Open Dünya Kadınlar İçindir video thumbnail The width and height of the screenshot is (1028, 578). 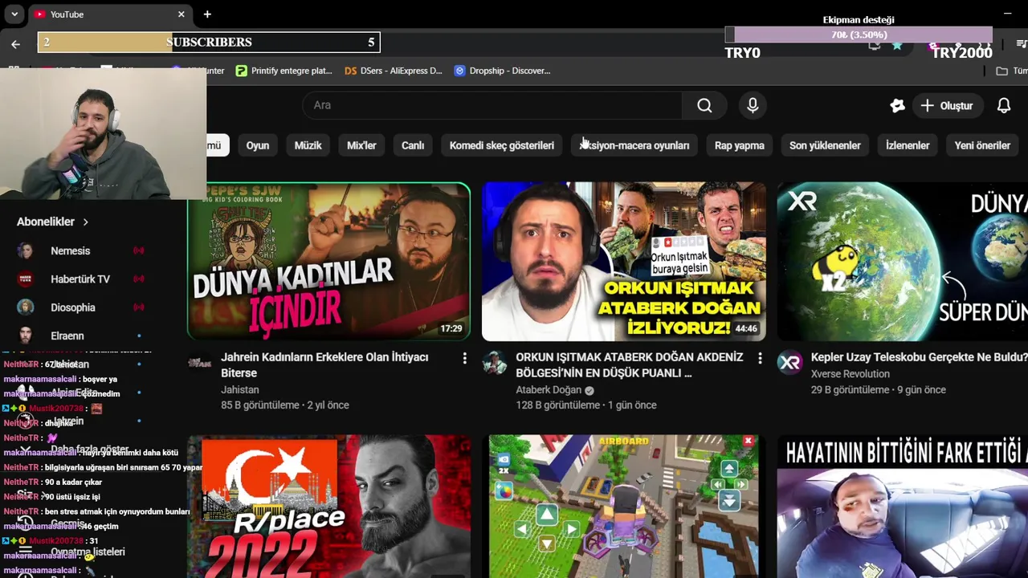click(x=328, y=262)
